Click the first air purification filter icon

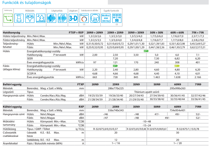coord(52,18)
